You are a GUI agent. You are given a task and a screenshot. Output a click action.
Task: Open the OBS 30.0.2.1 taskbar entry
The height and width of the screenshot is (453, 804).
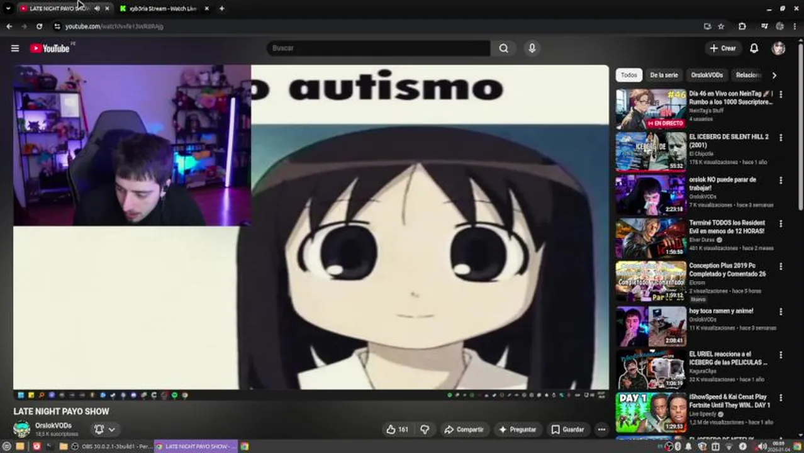[111, 447]
